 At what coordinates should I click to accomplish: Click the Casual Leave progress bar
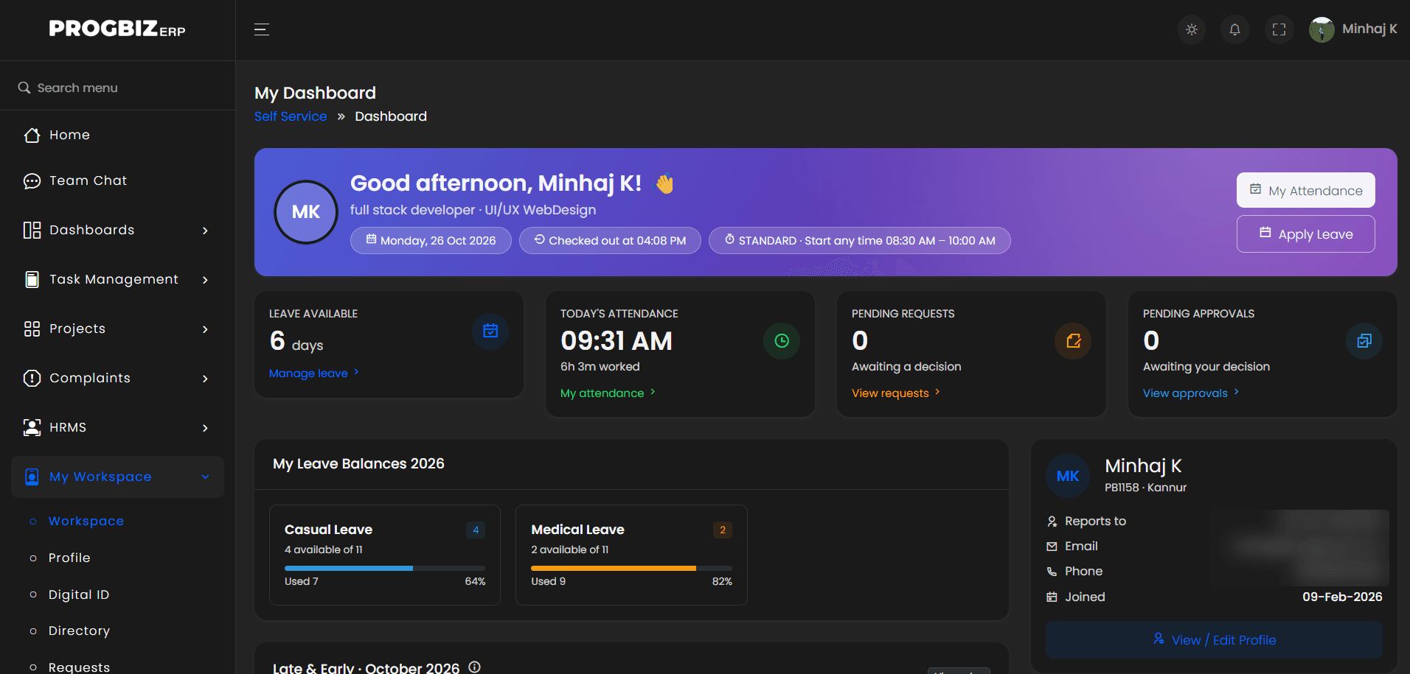coord(385,568)
